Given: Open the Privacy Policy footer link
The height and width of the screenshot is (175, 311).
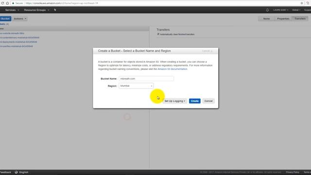Looking at the screenshot, I should (x=293, y=172).
